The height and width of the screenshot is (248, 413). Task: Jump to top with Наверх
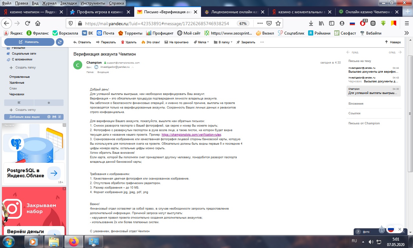click(x=393, y=42)
